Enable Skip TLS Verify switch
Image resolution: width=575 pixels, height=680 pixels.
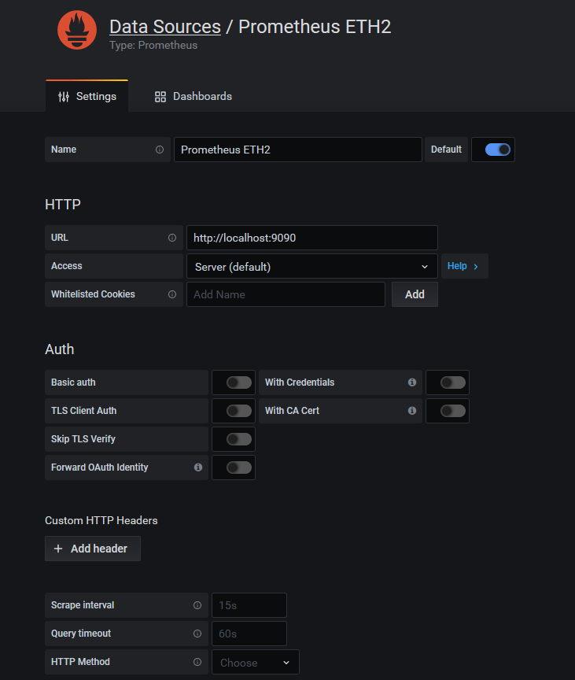click(239, 439)
